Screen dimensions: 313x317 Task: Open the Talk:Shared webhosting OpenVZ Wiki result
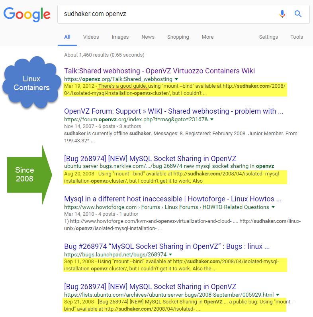click(x=159, y=71)
